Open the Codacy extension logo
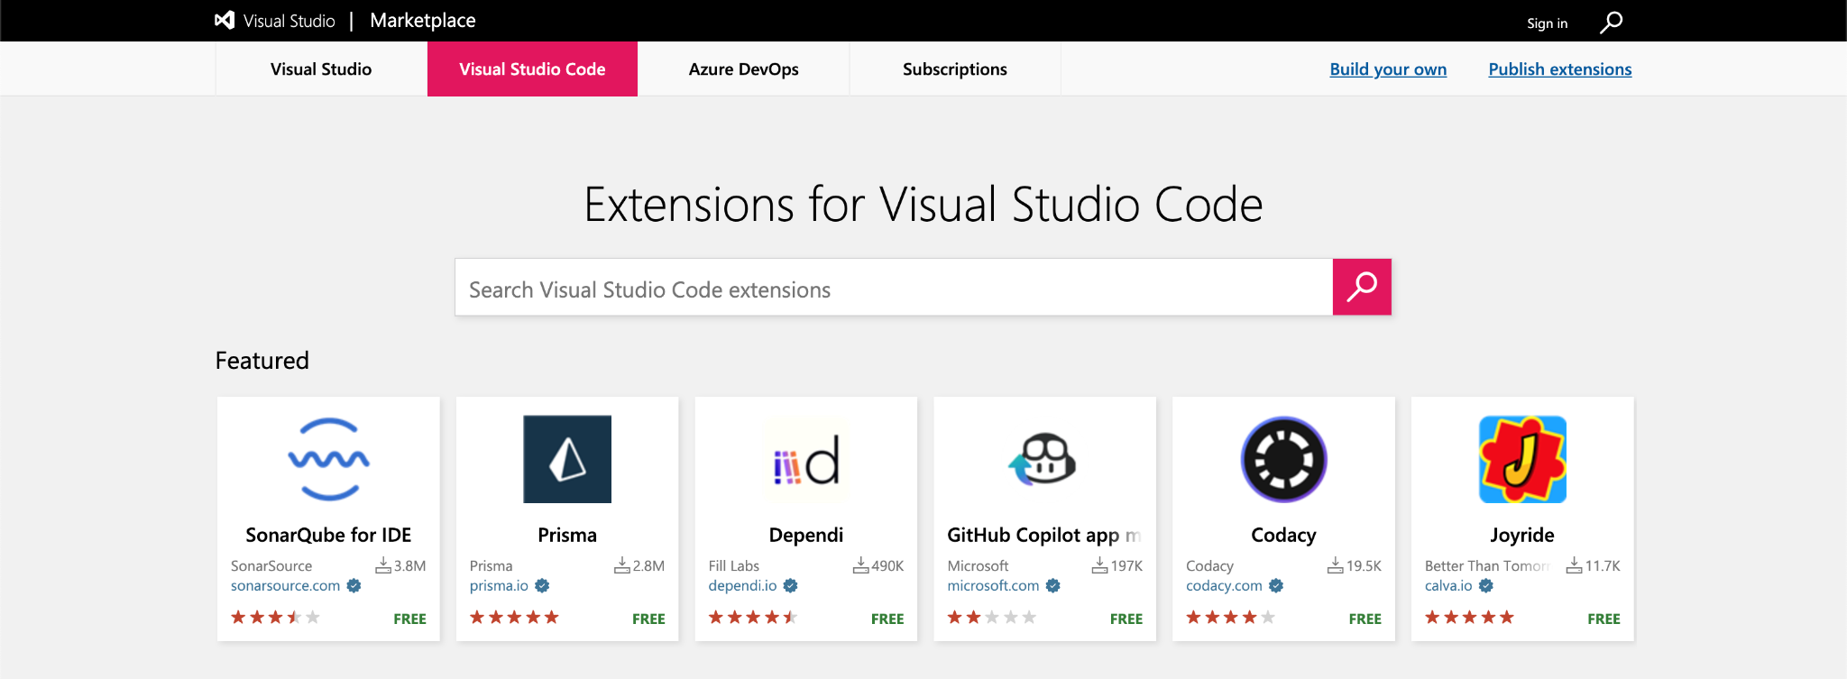The width and height of the screenshot is (1847, 679). pyautogui.click(x=1283, y=459)
